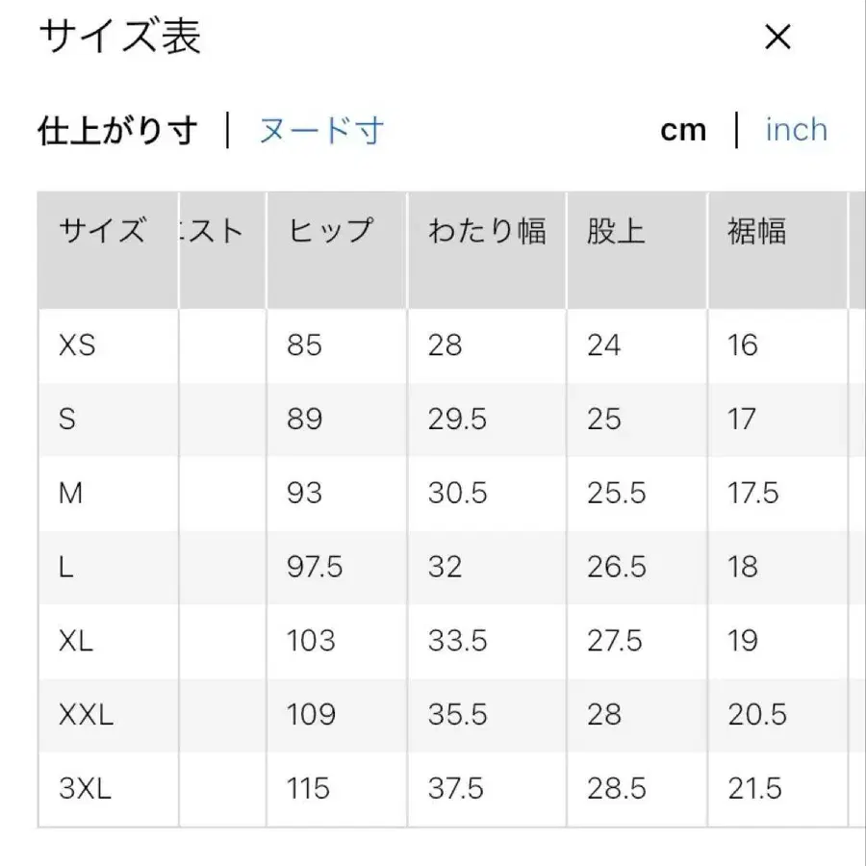Select the 3XL size row label

tap(83, 788)
